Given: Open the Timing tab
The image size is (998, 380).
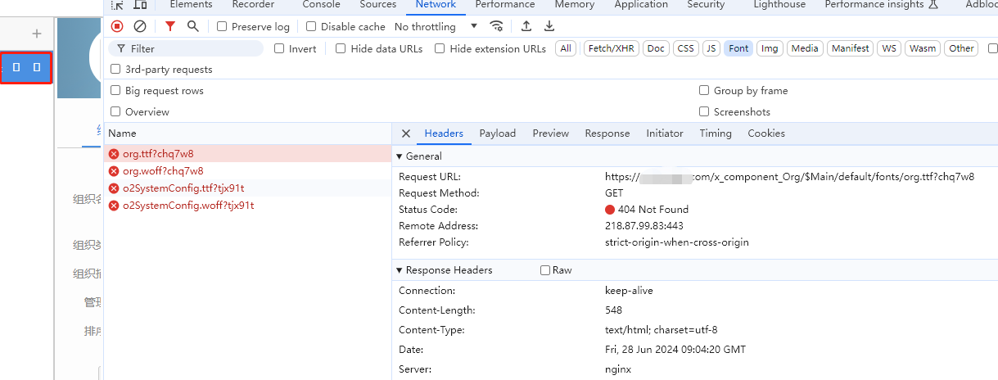Looking at the screenshot, I should 716,133.
